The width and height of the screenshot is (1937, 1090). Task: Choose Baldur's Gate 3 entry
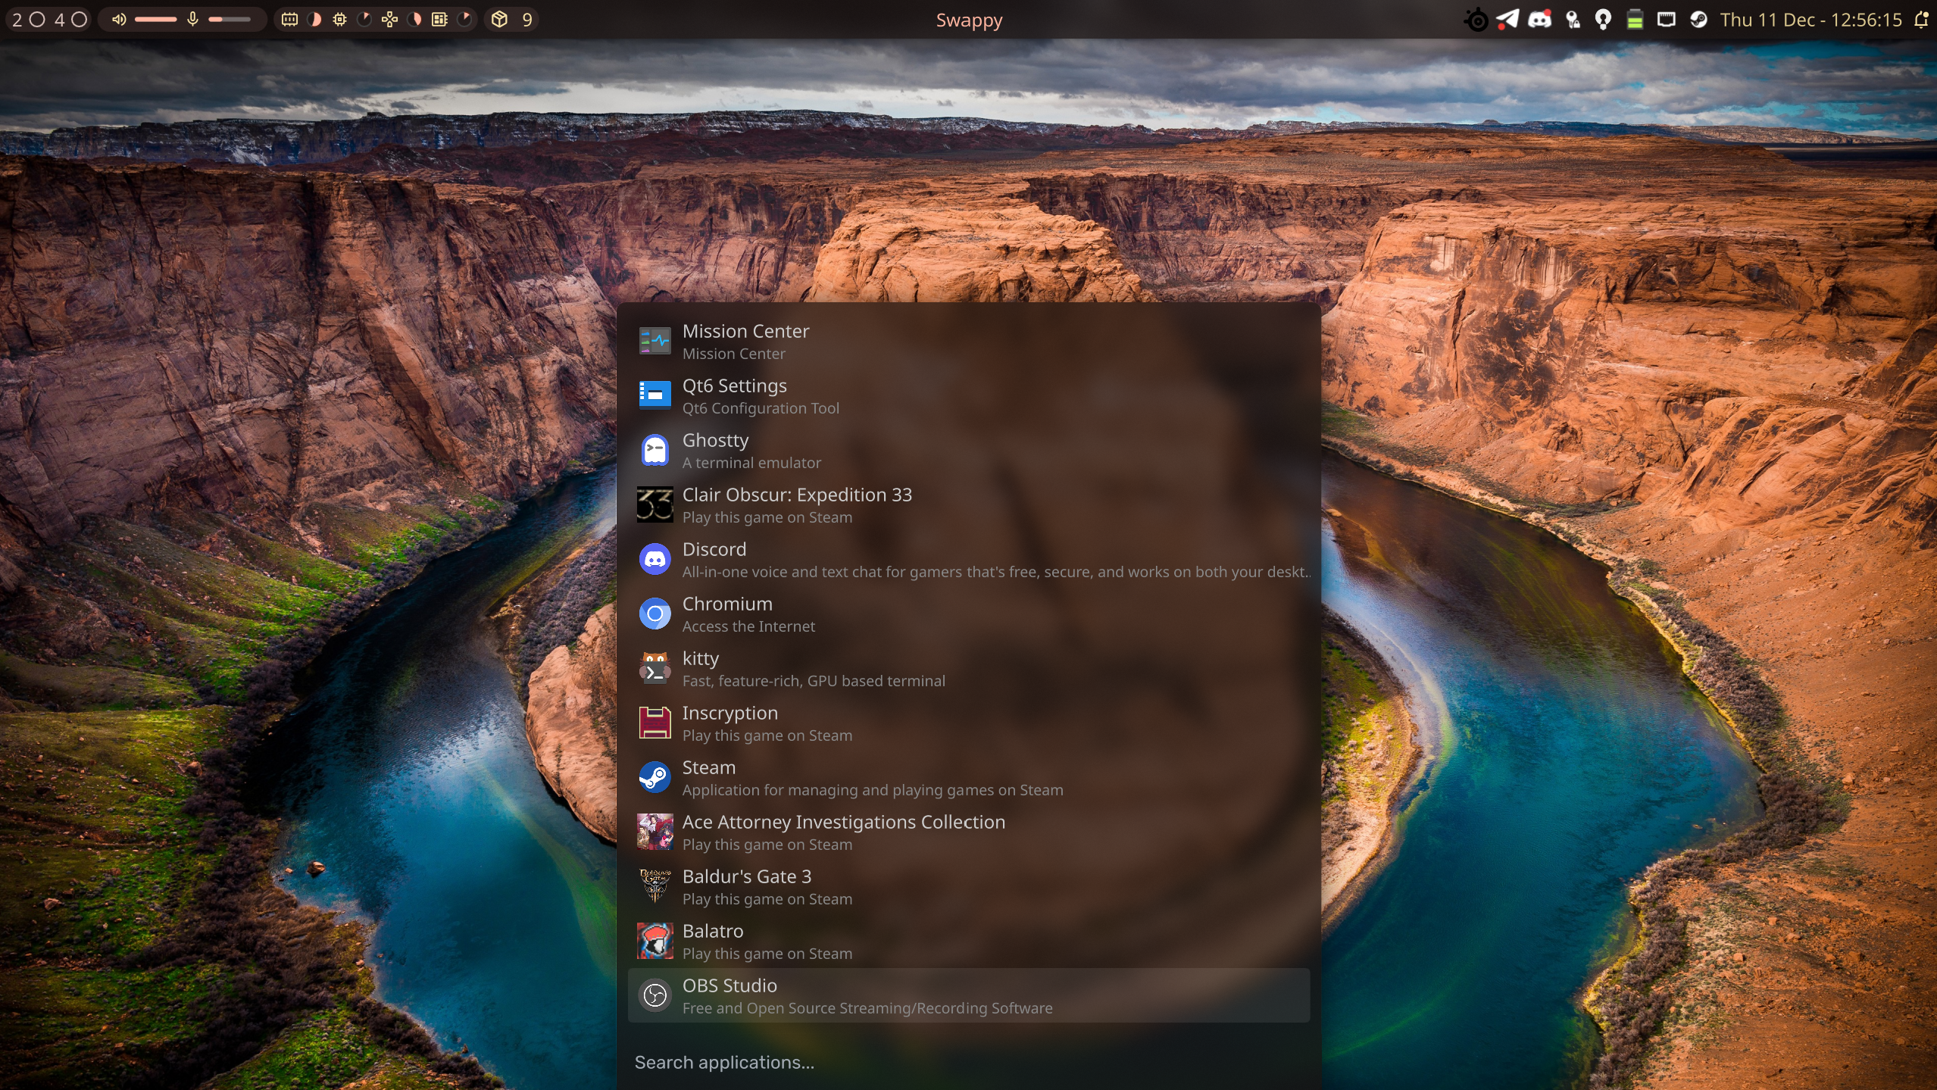click(x=968, y=887)
